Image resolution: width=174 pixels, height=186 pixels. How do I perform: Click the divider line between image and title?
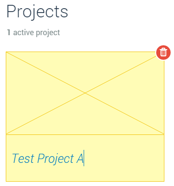[x=85, y=134]
